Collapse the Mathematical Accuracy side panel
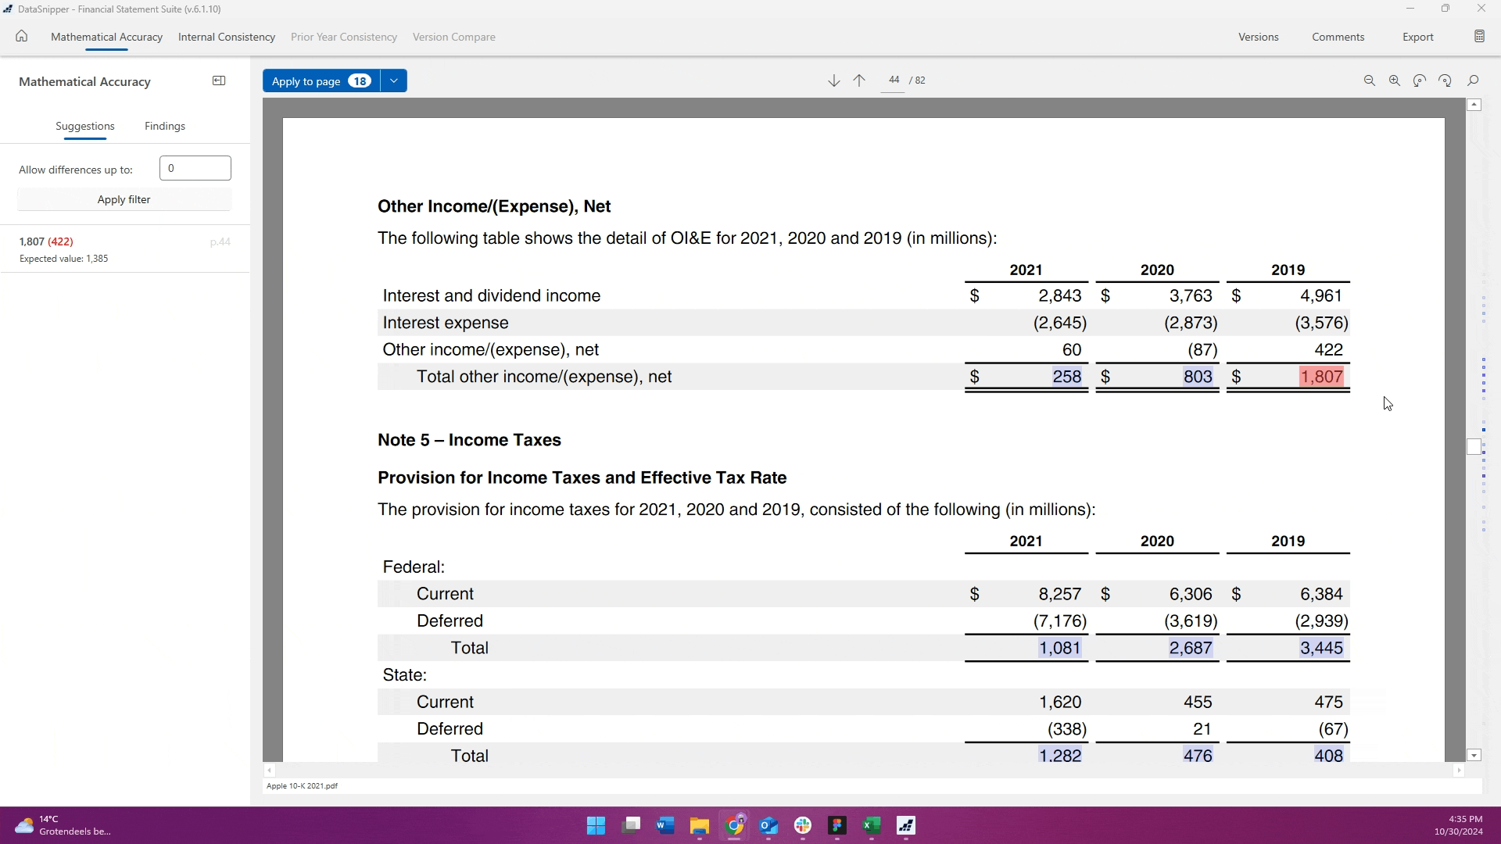This screenshot has width=1501, height=844. pyautogui.click(x=219, y=80)
